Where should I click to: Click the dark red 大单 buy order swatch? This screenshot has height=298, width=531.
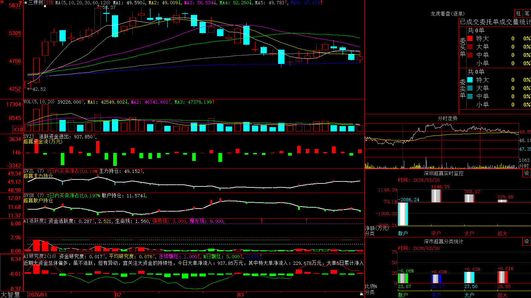pos(470,47)
